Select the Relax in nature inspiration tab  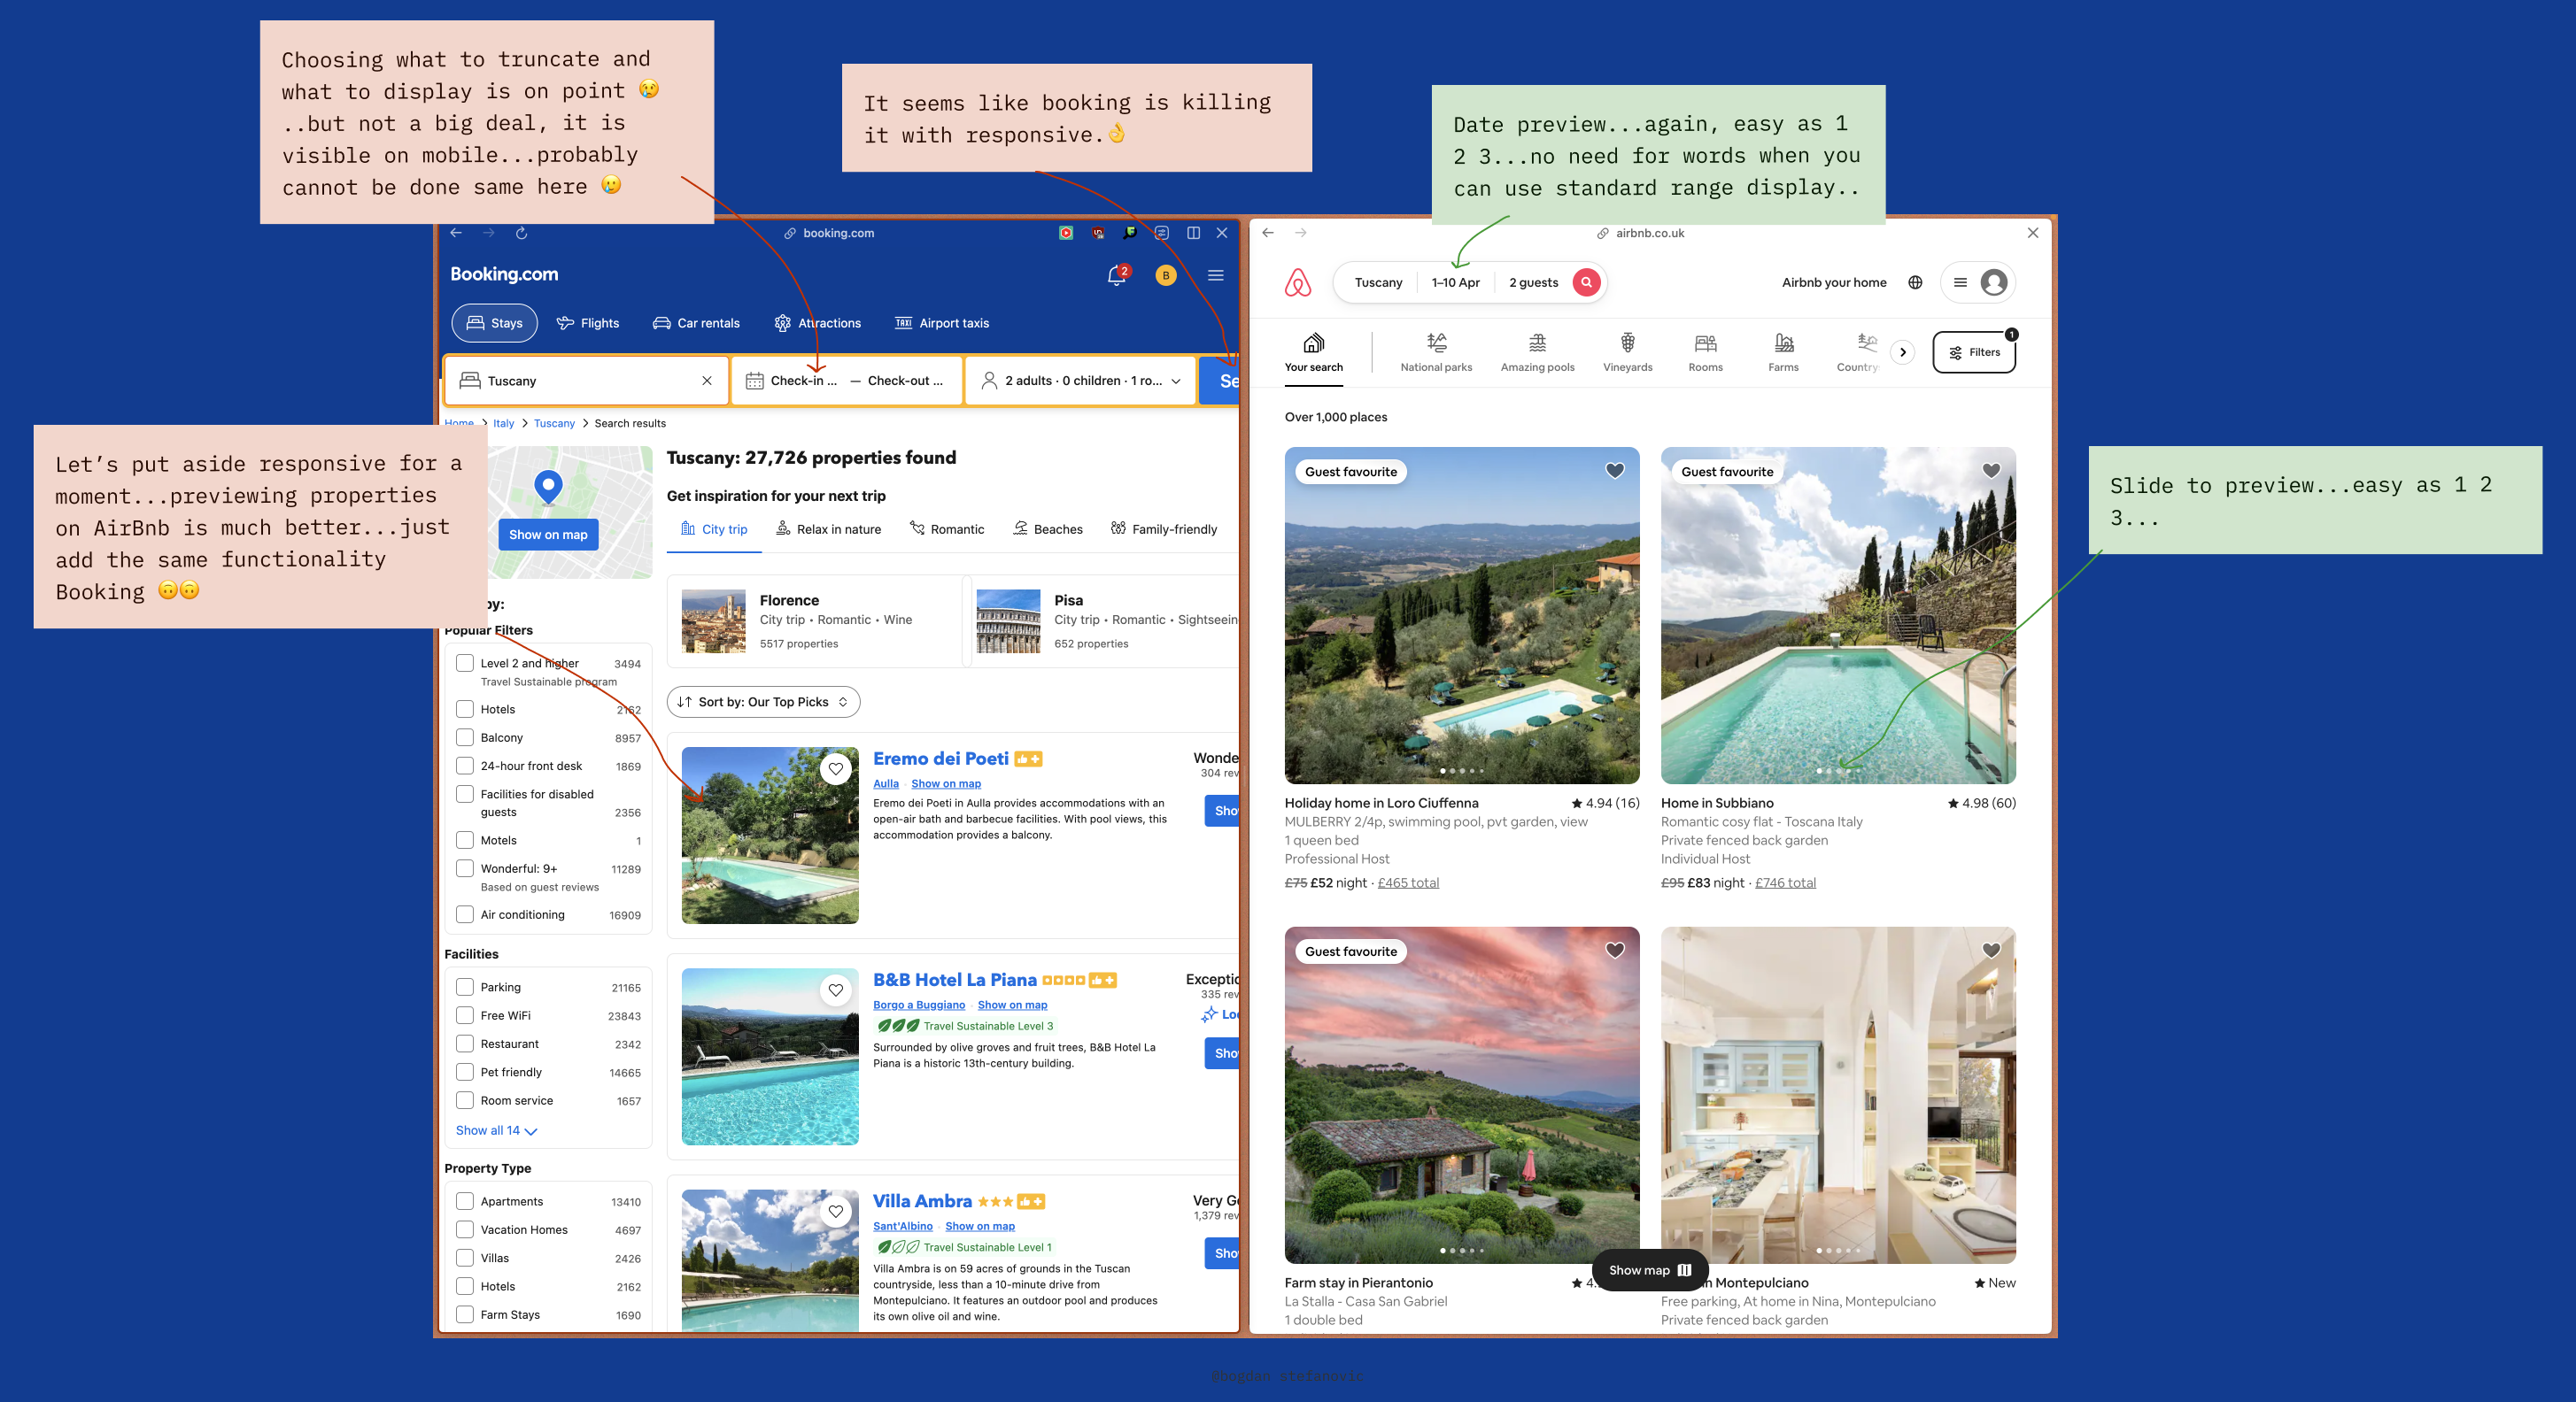pyautogui.click(x=828, y=529)
